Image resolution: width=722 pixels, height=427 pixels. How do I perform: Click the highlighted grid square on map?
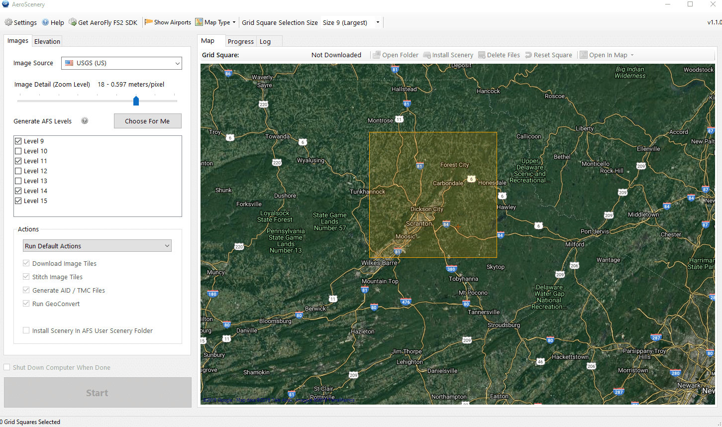433,195
